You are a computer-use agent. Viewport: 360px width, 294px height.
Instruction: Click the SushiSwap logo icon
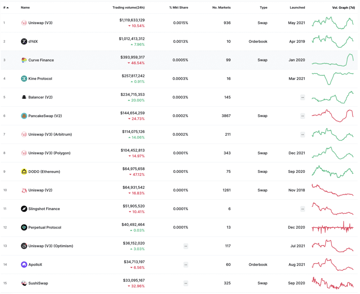click(24, 283)
